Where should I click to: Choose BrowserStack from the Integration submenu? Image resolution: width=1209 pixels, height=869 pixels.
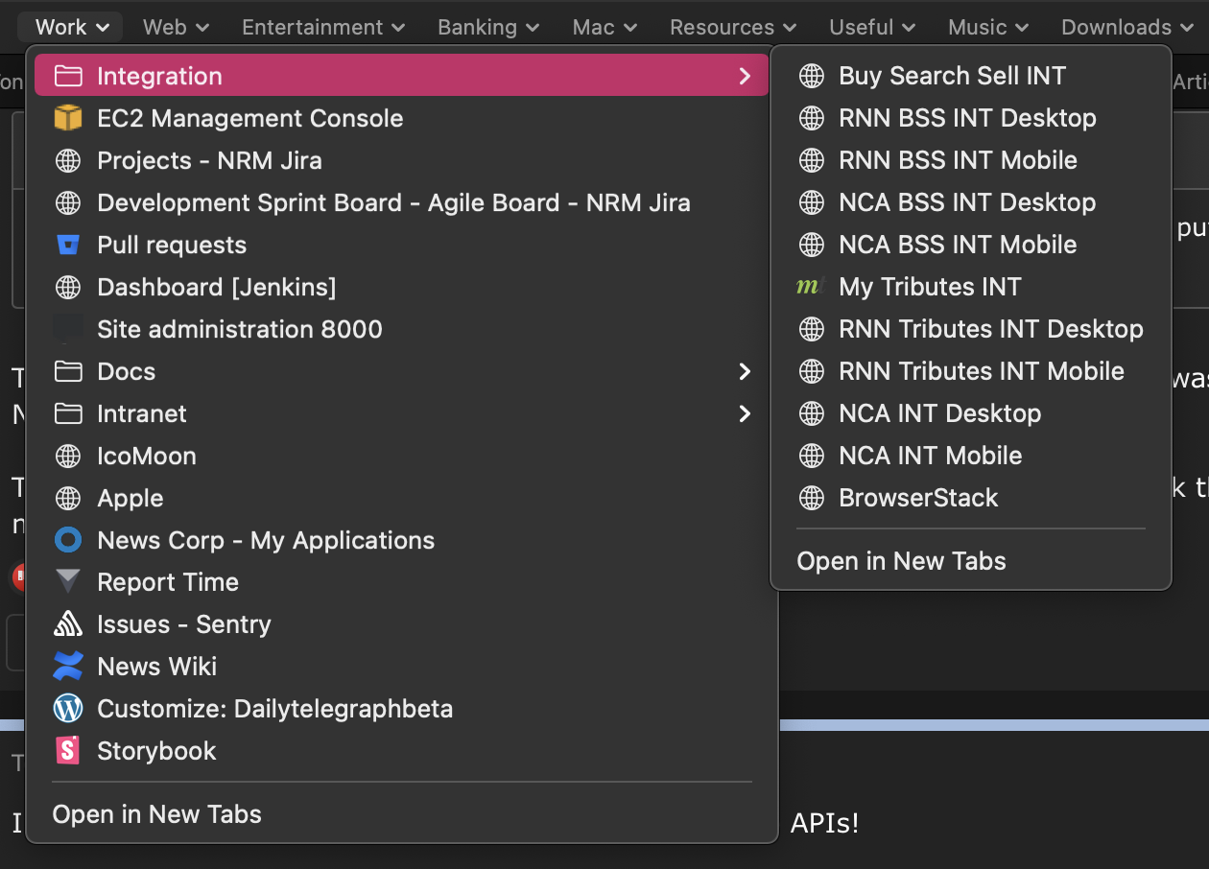[918, 498]
